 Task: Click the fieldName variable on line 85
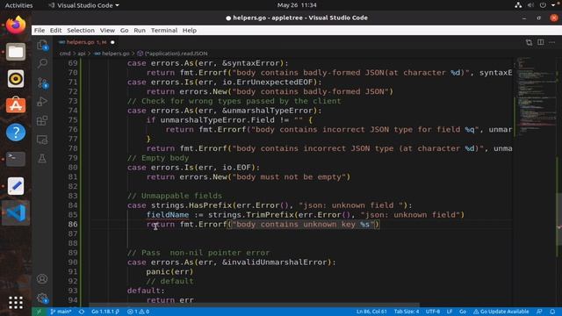[x=168, y=215]
